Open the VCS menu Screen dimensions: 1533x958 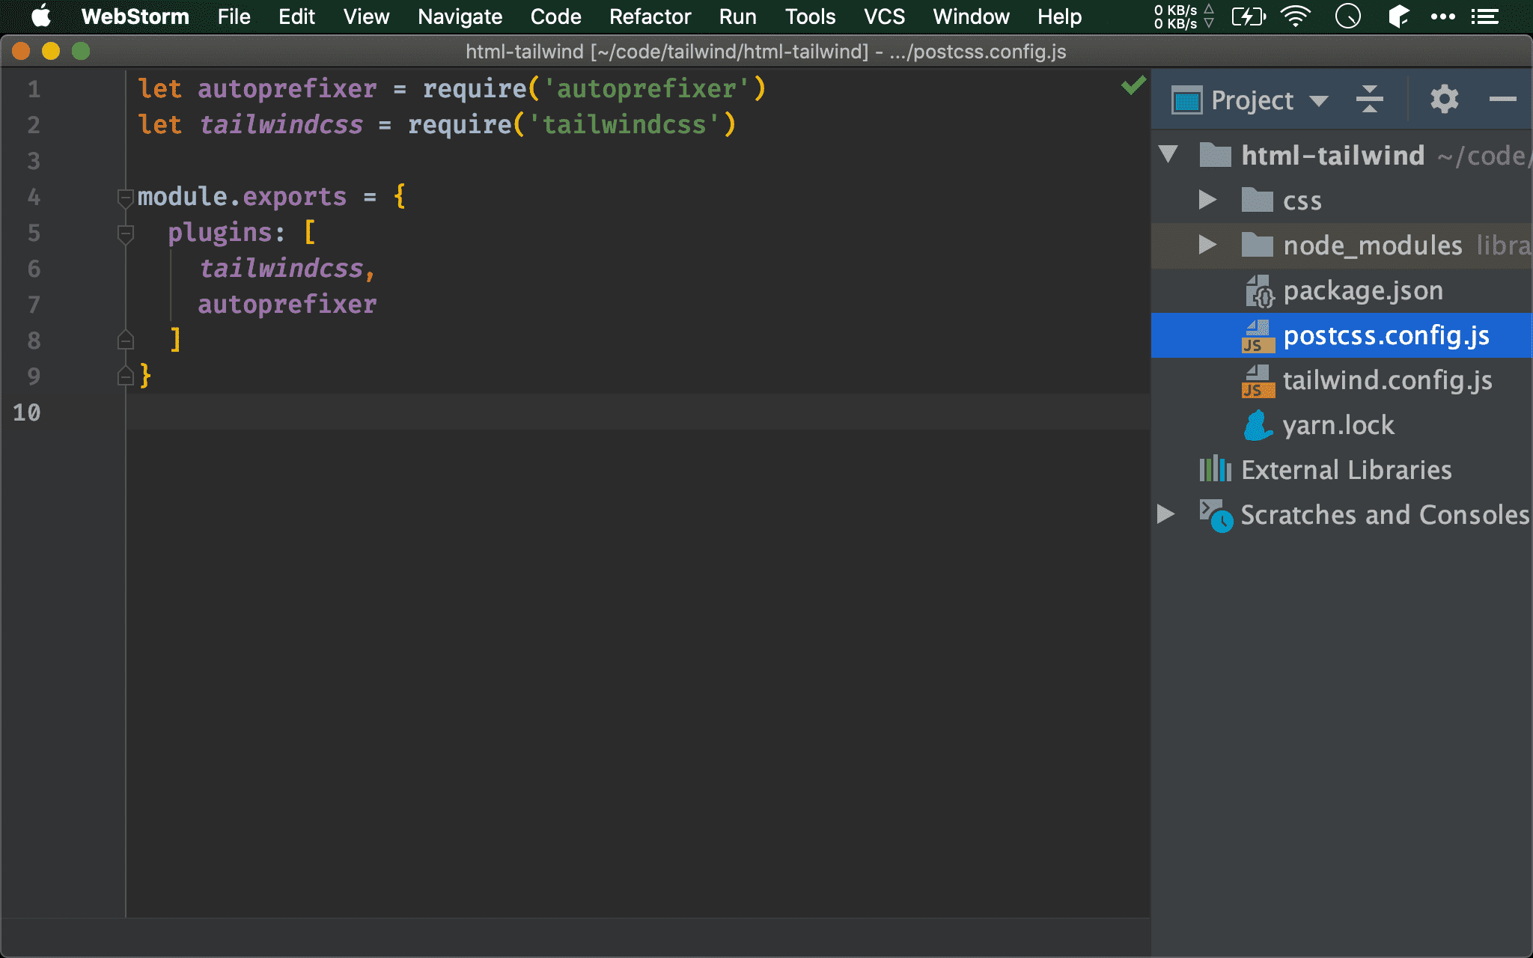pos(884,16)
